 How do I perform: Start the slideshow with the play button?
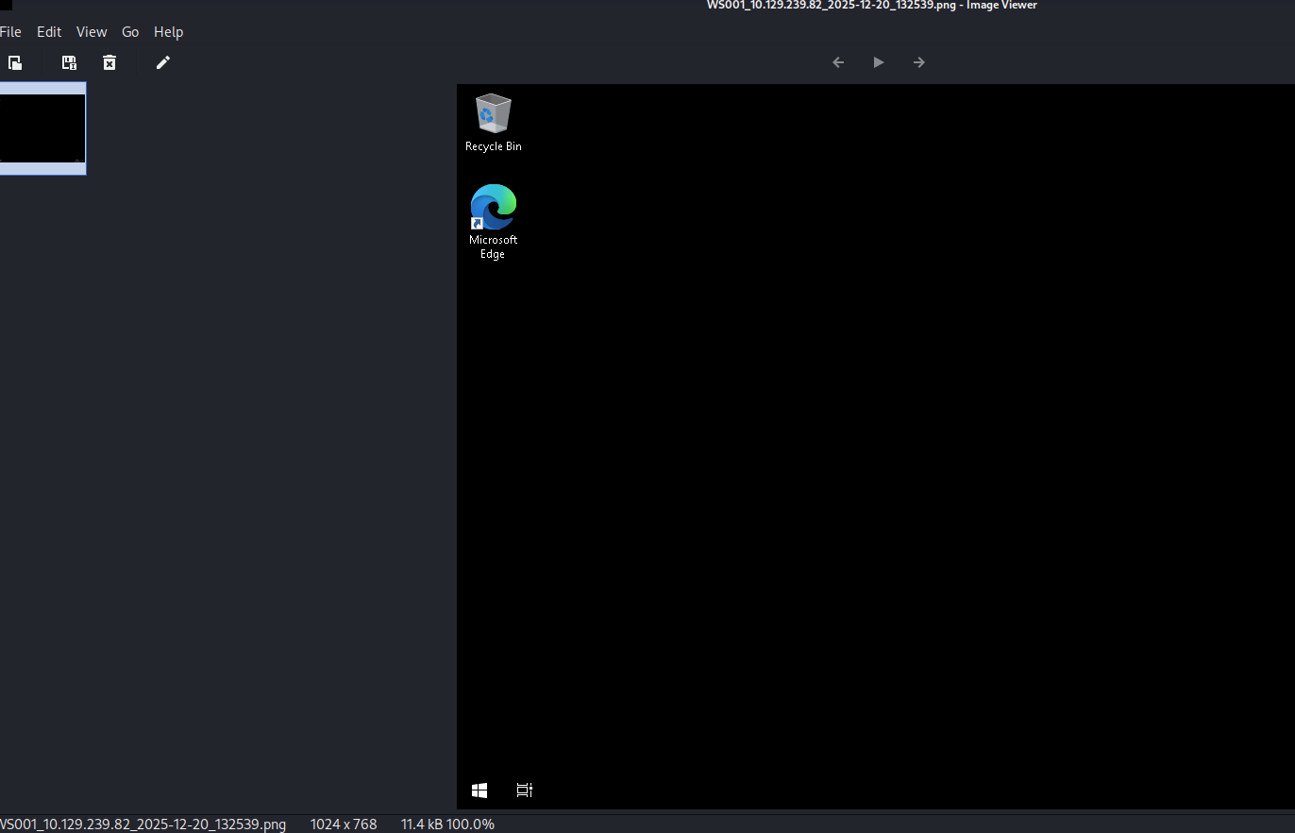(879, 62)
